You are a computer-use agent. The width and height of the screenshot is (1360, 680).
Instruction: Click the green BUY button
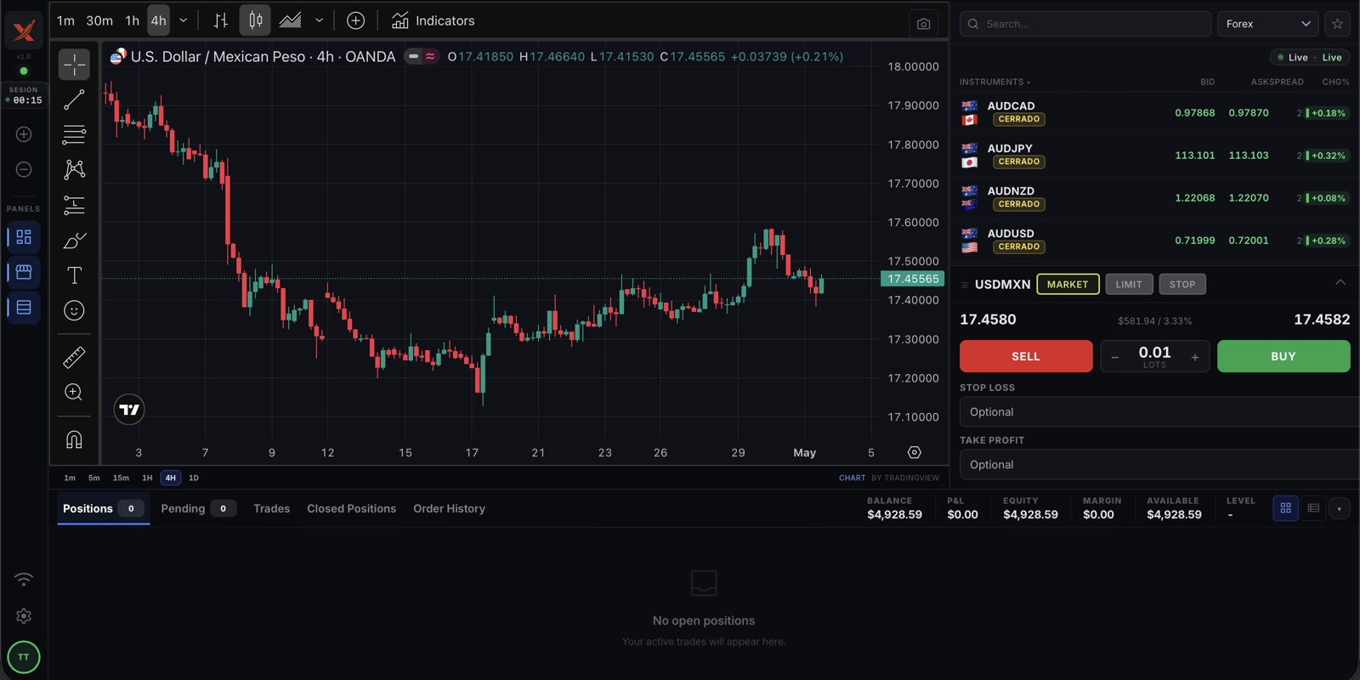point(1283,356)
